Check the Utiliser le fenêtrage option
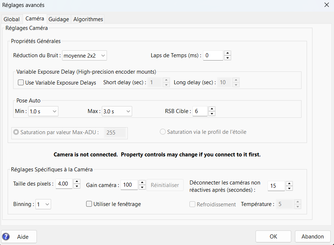 (89, 204)
